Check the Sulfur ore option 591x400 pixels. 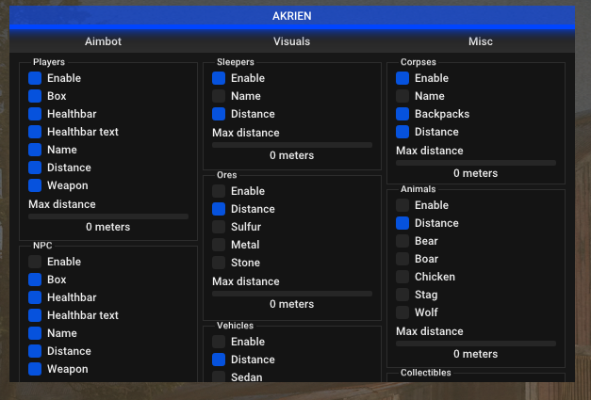tap(219, 227)
